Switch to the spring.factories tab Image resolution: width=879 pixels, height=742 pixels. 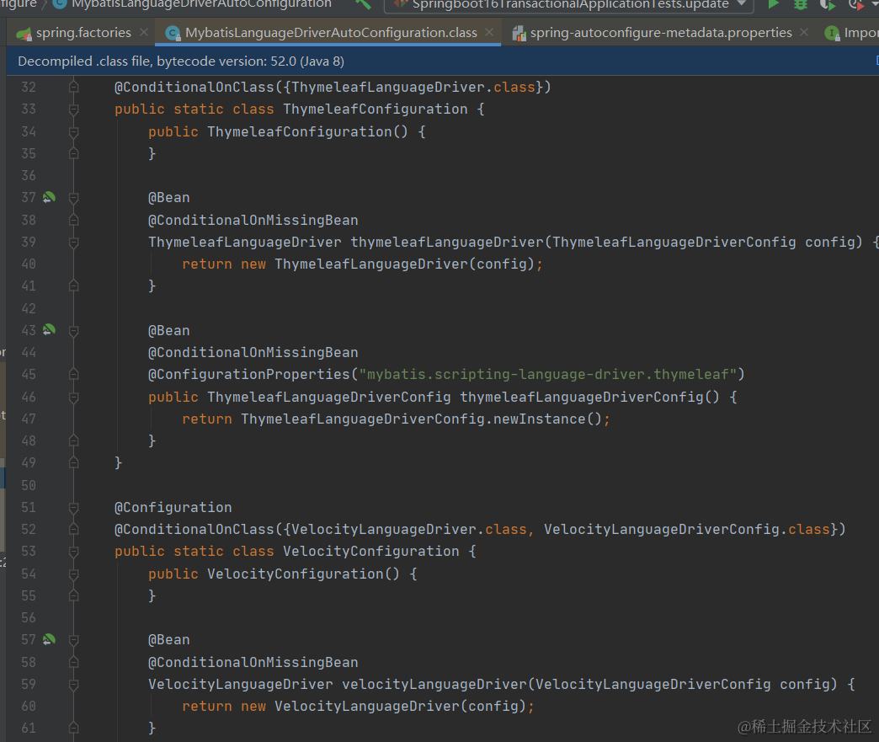(x=83, y=33)
